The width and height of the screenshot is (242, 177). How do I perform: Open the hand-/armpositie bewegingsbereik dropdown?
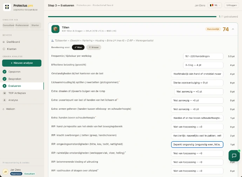pos(197,127)
